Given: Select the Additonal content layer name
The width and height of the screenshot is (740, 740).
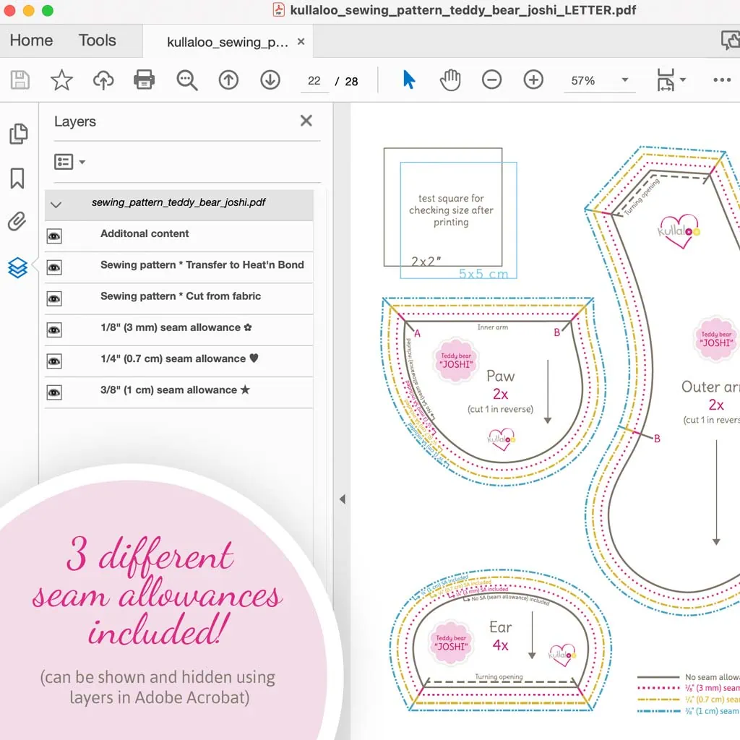Looking at the screenshot, I should point(145,233).
